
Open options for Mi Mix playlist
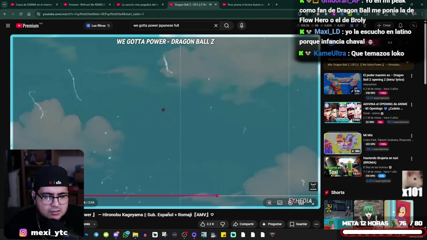[411, 136]
